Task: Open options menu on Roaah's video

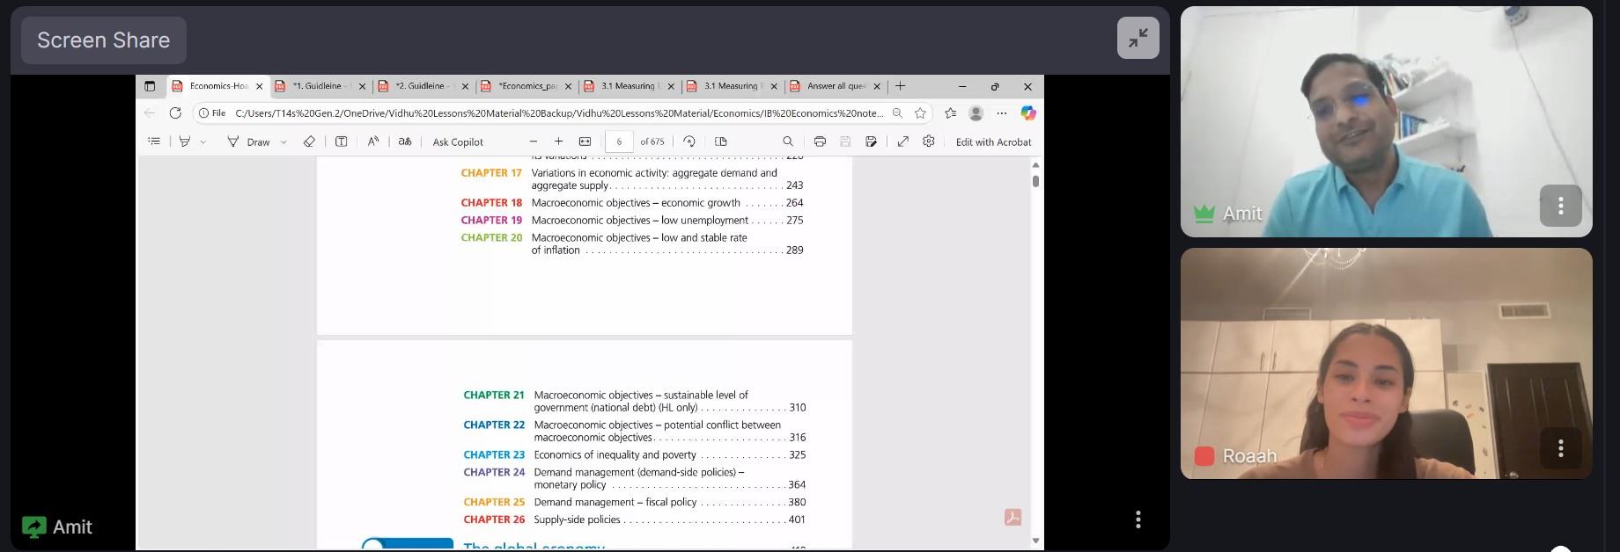Action: [1560, 448]
